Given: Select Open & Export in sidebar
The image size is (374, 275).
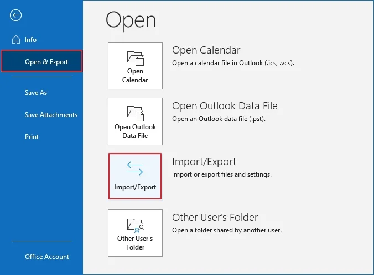Looking at the screenshot, I should tap(41, 61).
